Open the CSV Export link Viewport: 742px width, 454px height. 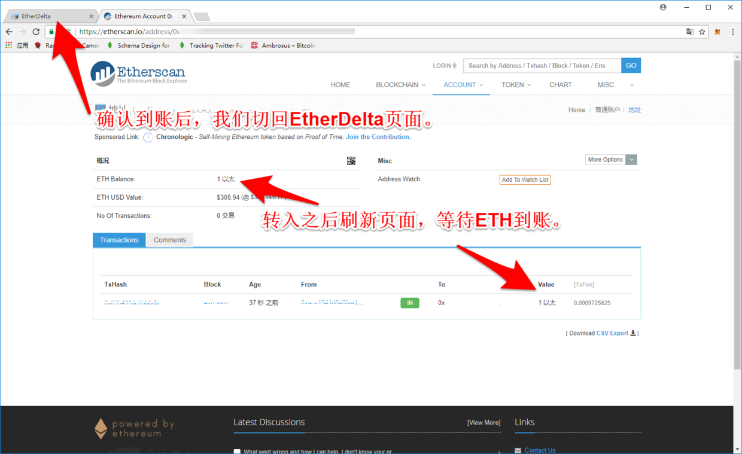(612, 333)
